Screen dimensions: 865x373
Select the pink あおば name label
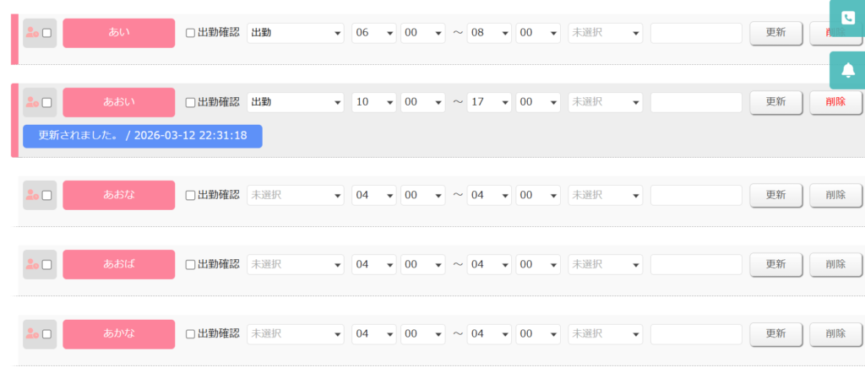(118, 264)
